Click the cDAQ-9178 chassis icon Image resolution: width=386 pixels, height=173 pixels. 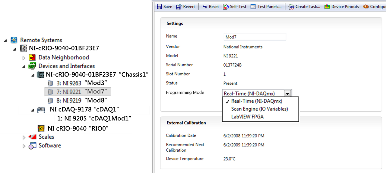pos(41,110)
